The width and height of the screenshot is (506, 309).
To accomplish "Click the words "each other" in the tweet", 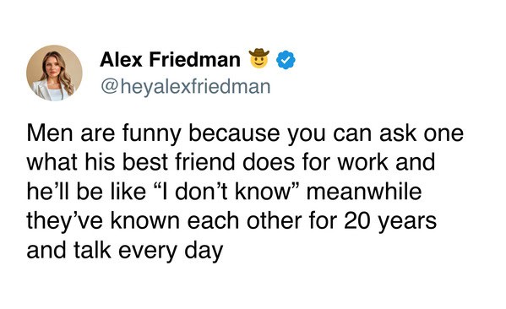I will [x=245, y=221].
